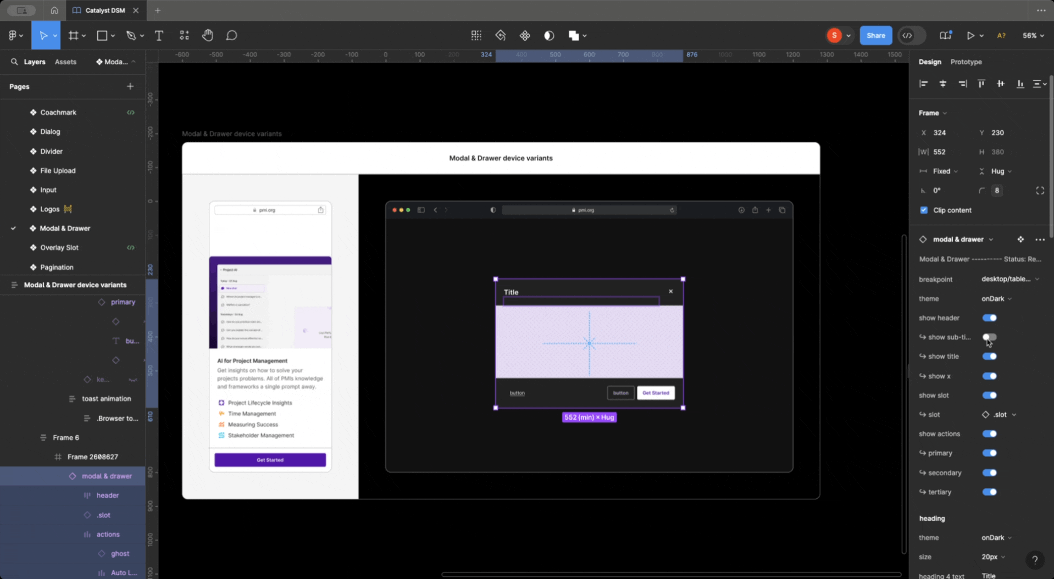Select the 'header' layer in layers panel
The image size is (1054, 579).
[108, 495]
